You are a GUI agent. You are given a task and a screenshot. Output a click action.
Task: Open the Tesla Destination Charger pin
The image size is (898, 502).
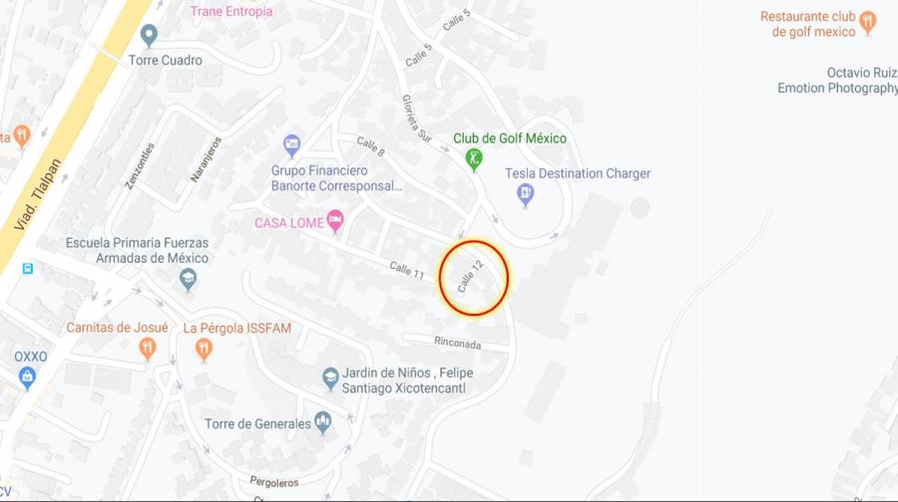click(525, 195)
